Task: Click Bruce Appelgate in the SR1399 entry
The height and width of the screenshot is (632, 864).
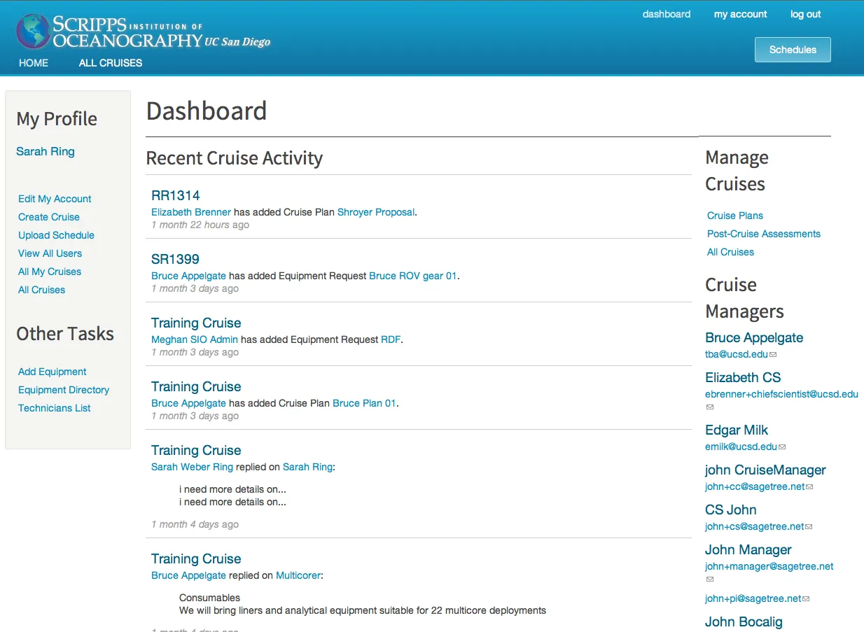Action: pos(188,276)
